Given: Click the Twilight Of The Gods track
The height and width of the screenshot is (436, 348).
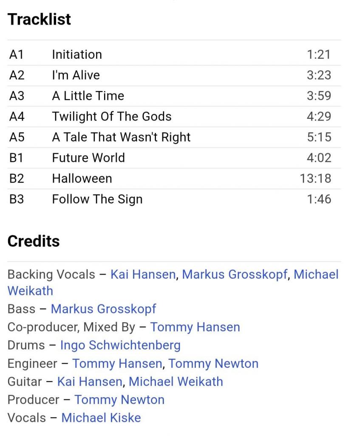Looking at the screenshot, I should (x=112, y=117).
